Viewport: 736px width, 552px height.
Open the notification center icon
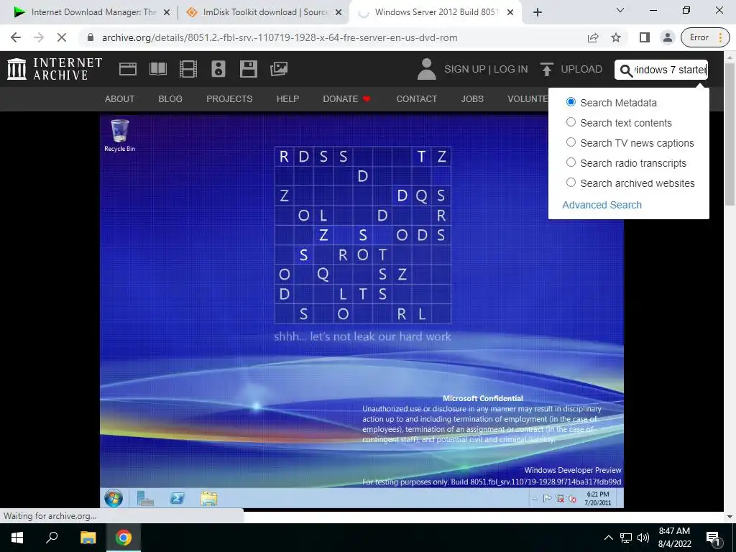(x=714, y=538)
